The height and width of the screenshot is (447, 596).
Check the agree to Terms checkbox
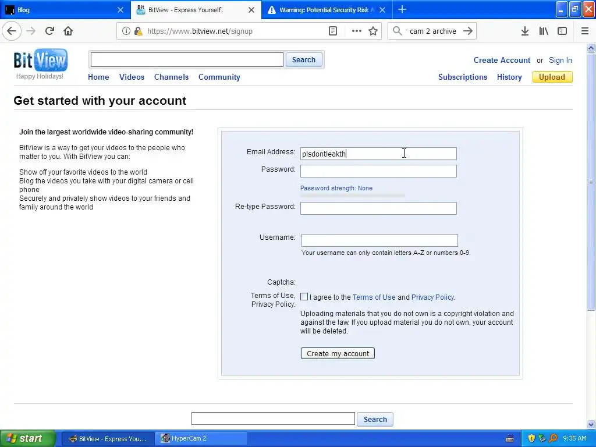click(304, 296)
